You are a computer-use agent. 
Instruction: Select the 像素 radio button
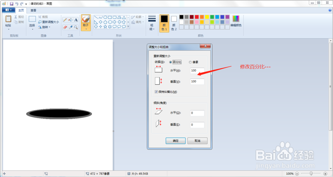[x=190, y=62]
